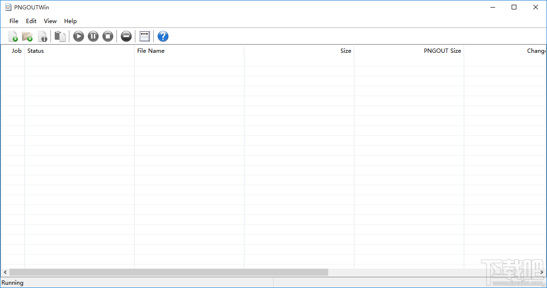Open the Edit menu
Screen dimensions: 547x288
31,21
